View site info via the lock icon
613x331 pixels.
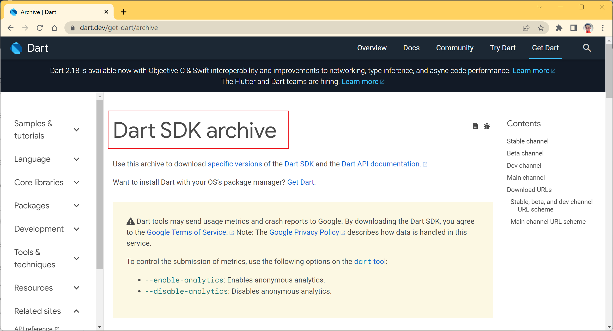pyautogui.click(x=73, y=28)
